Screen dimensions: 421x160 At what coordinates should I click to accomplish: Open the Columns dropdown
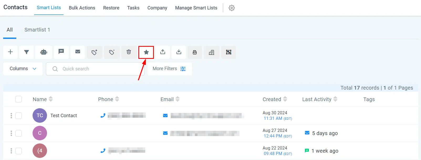23,69
